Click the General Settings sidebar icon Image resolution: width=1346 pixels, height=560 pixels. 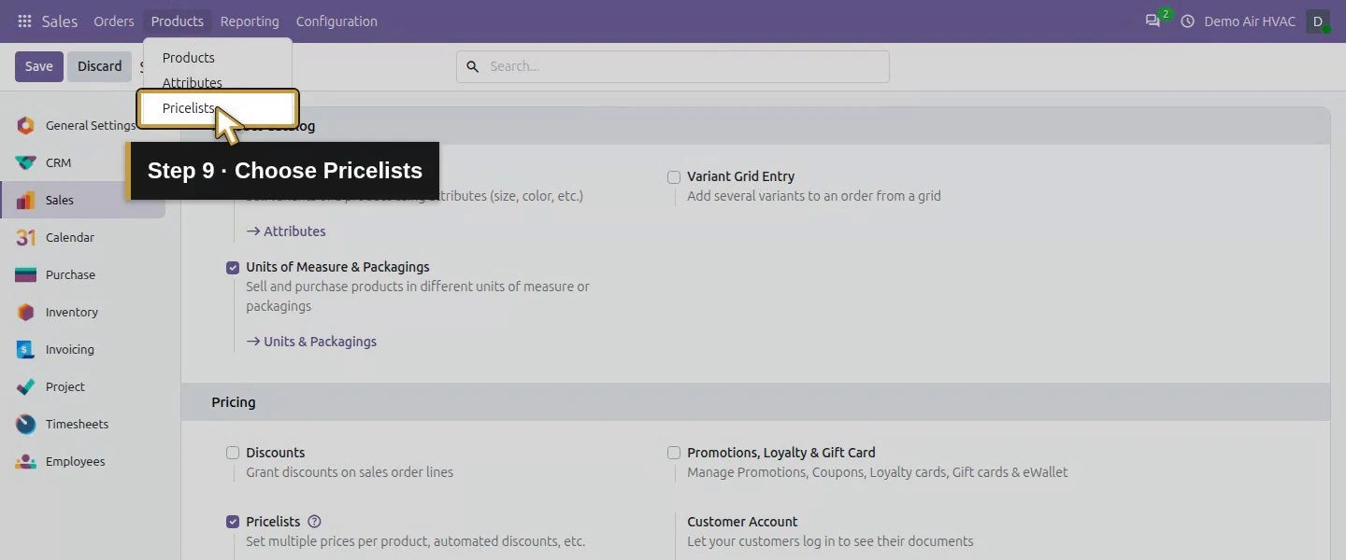pos(26,126)
